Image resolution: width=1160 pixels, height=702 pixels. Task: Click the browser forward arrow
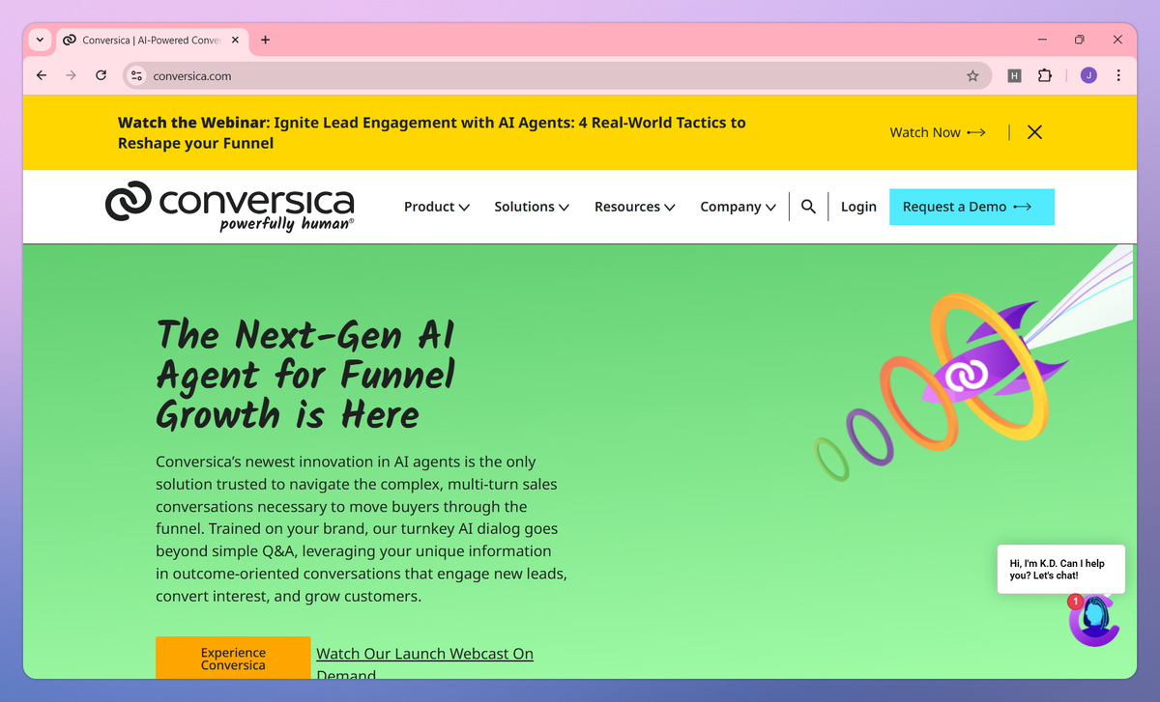(71, 75)
